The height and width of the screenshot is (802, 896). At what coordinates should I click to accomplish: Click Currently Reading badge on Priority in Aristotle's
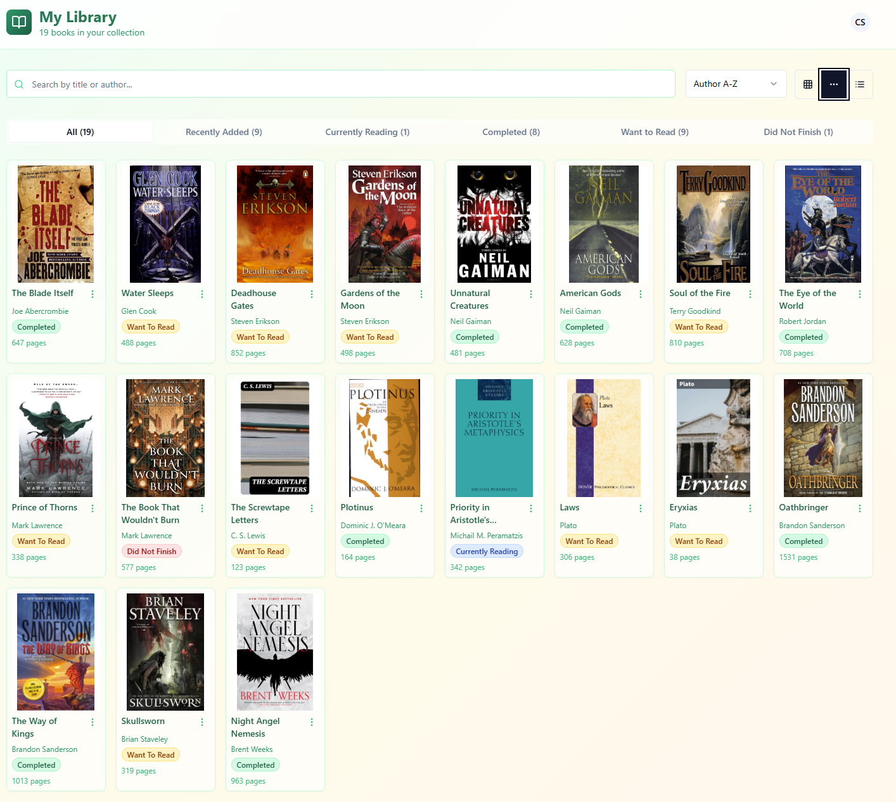point(487,552)
